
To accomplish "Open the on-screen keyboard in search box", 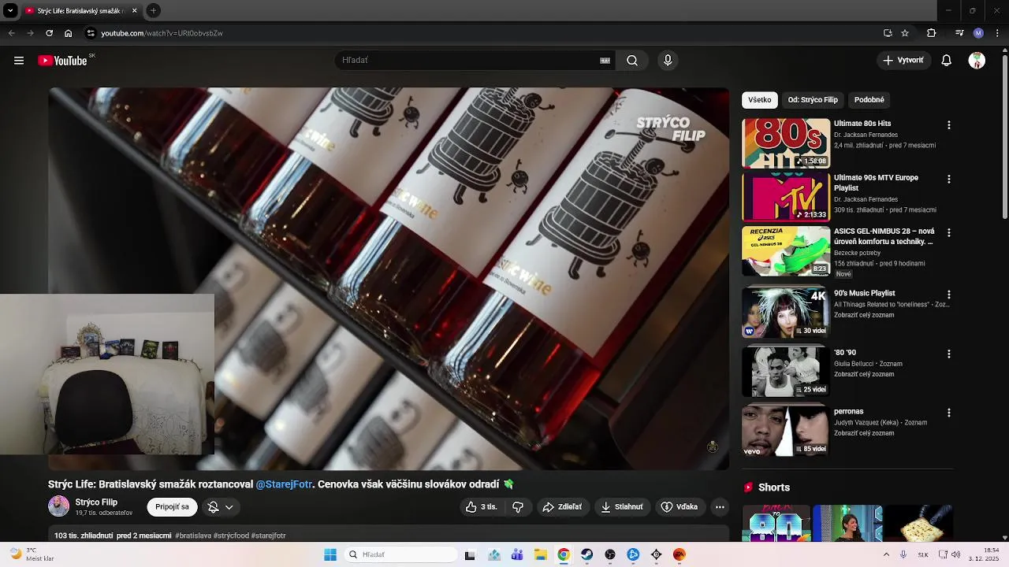I will [605, 61].
